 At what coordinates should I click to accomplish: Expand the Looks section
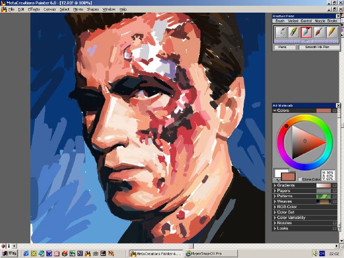tap(275, 228)
